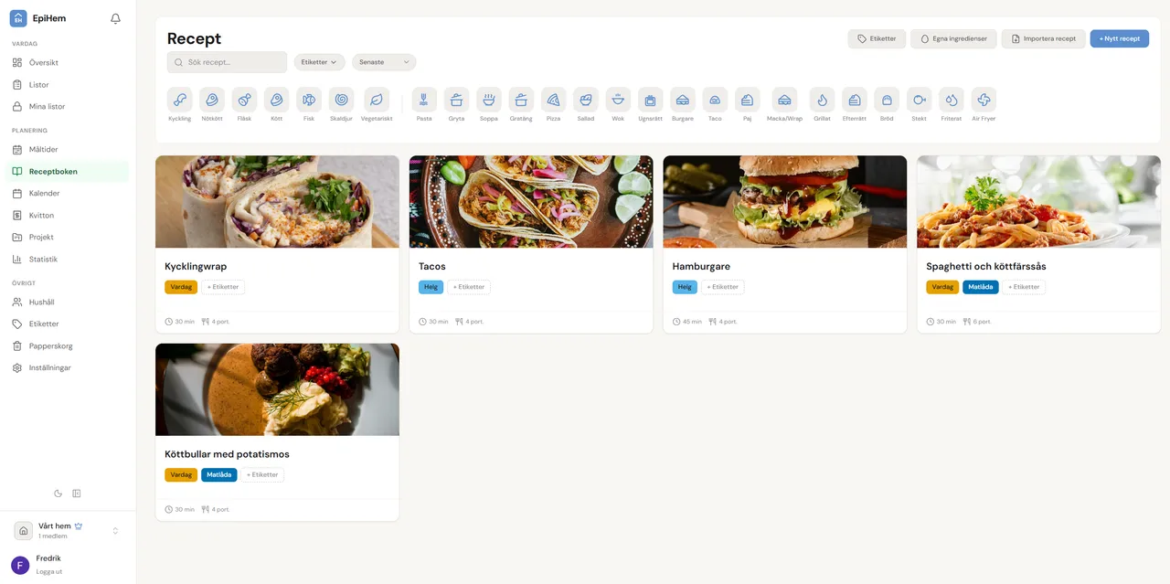Pick the Burgare dish icon

[x=683, y=100]
